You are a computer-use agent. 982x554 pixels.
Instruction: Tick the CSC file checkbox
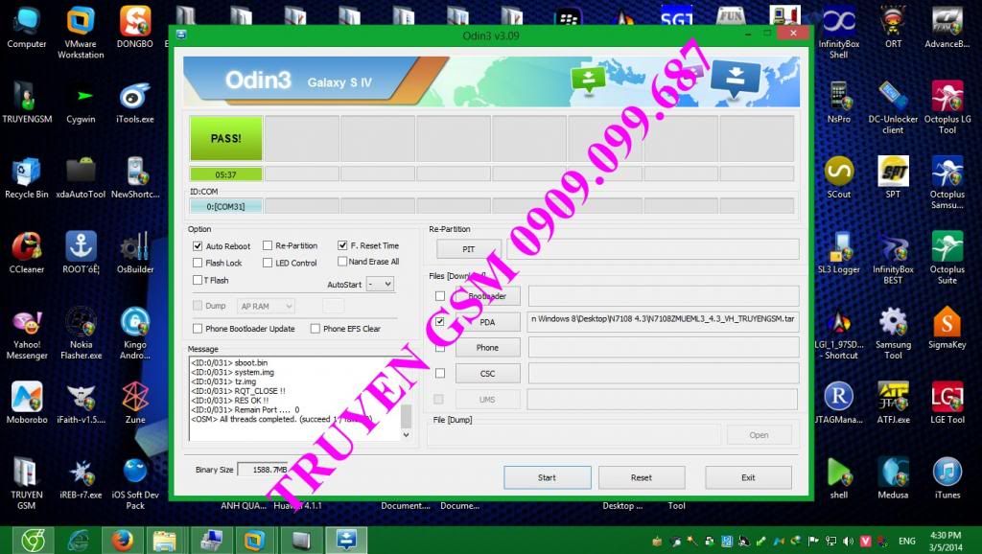click(439, 373)
